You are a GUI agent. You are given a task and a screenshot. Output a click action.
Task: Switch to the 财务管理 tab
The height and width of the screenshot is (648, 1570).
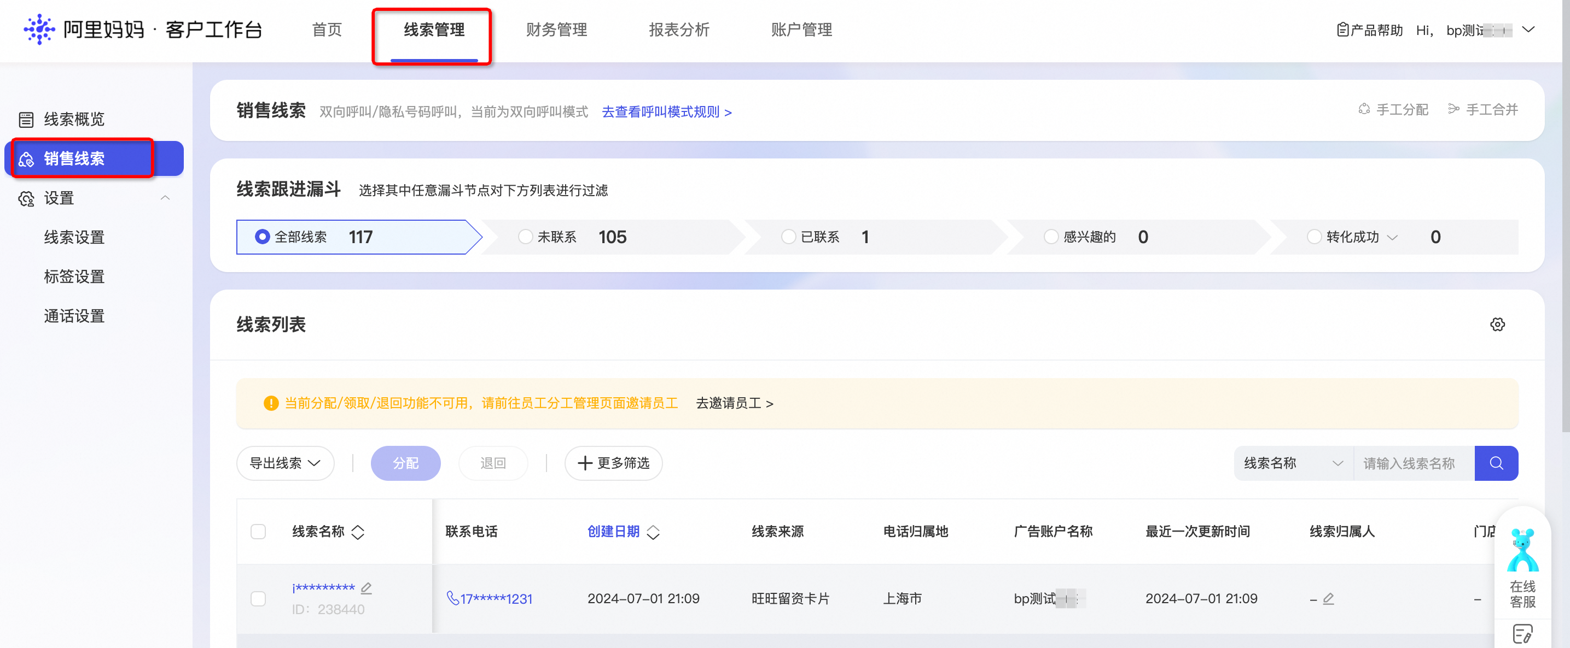(556, 29)
